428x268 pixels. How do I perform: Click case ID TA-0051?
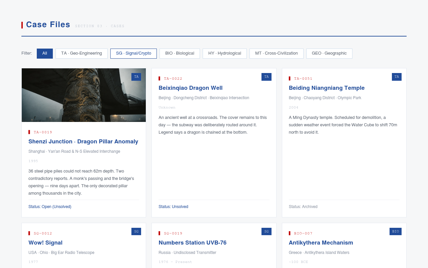303,79
